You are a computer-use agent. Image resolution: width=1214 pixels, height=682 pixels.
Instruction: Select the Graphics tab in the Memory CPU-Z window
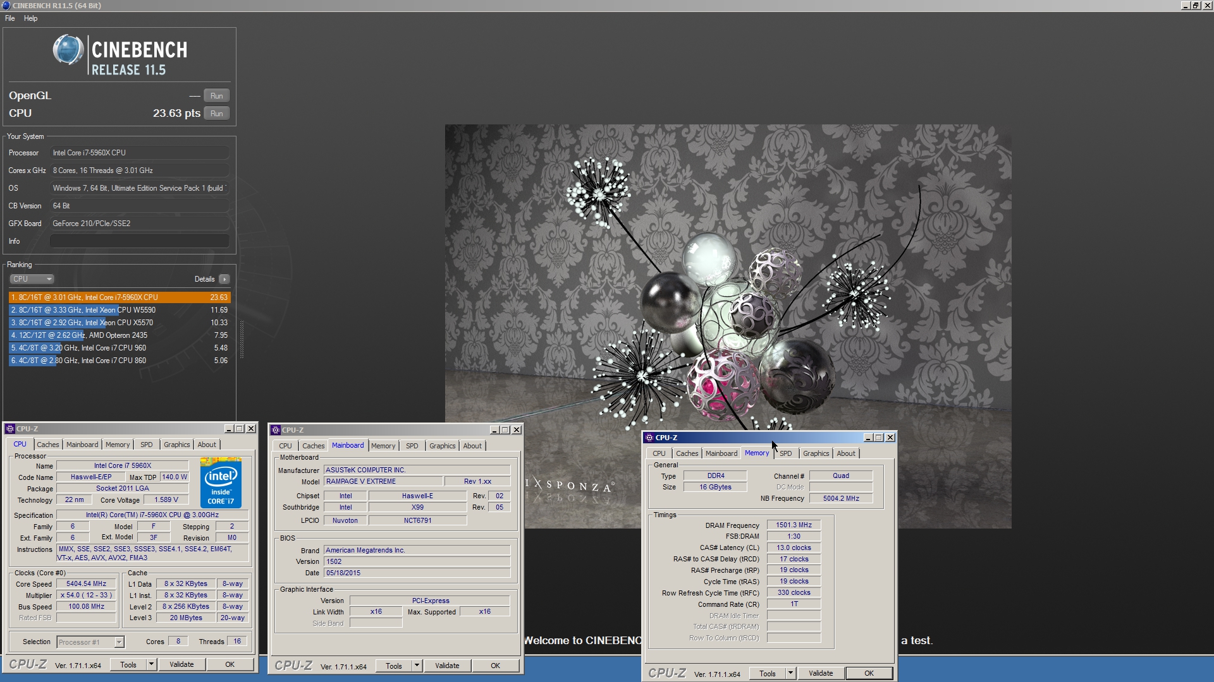(x=816, y=453)
